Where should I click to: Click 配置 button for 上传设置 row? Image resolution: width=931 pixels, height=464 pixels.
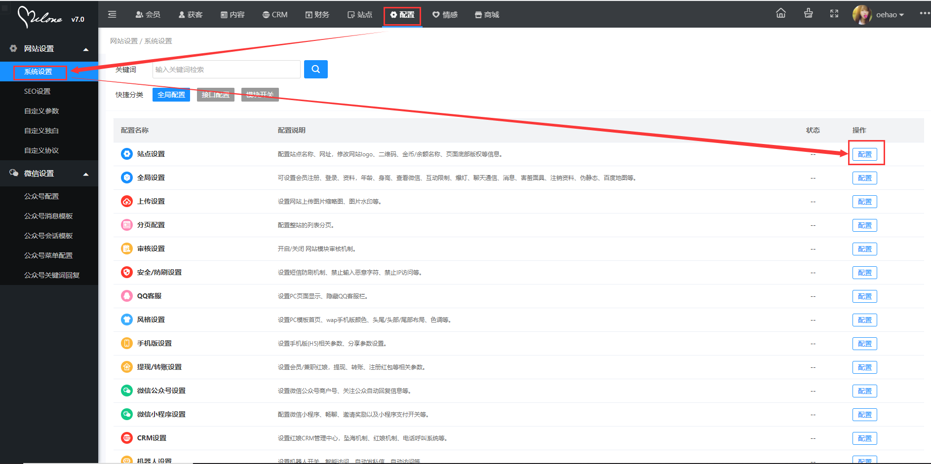click(x=865, y=202)
